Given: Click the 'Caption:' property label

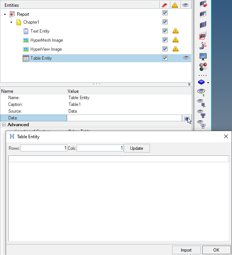Looking at the screenshot, I should point(16,104).
